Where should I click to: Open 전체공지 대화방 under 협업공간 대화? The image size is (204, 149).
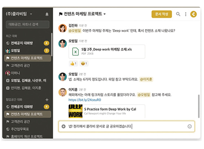(x=27, y=107)
